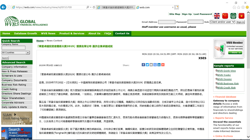Click the Search VietNam Private Companies banner
The height and width of the screenshot is (140, 250).
coord(17,133)
